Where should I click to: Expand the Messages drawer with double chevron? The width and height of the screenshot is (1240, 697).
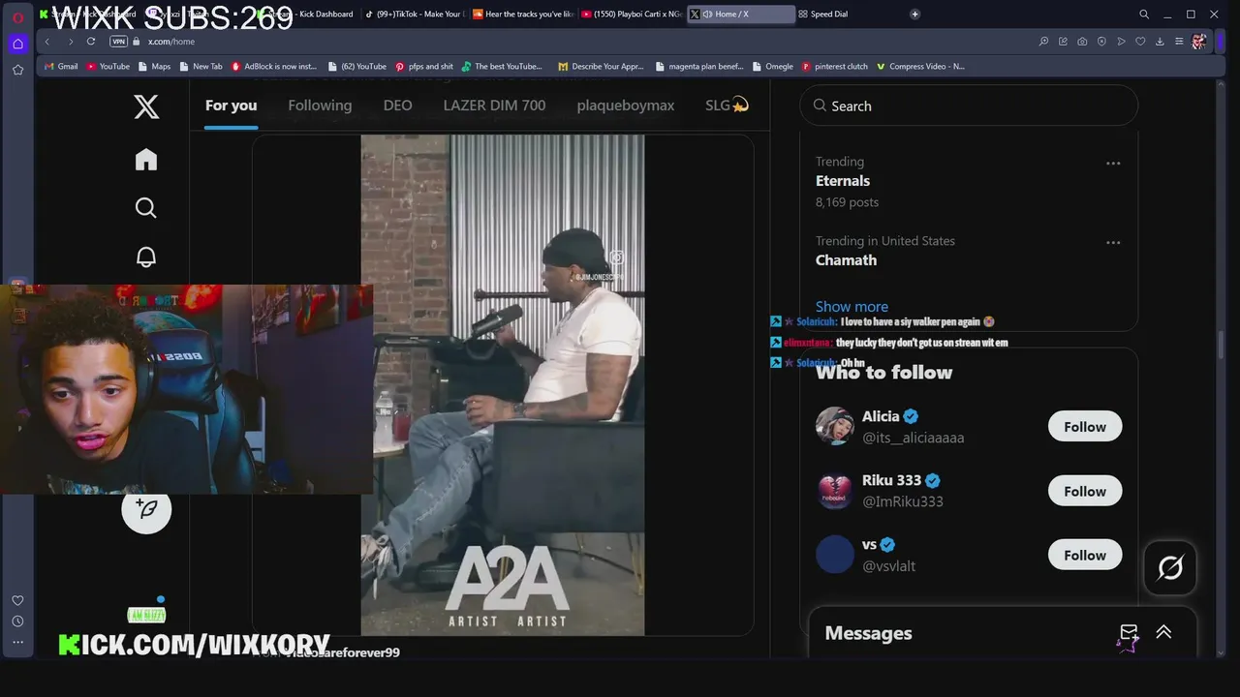click(x=1163, y=632)
